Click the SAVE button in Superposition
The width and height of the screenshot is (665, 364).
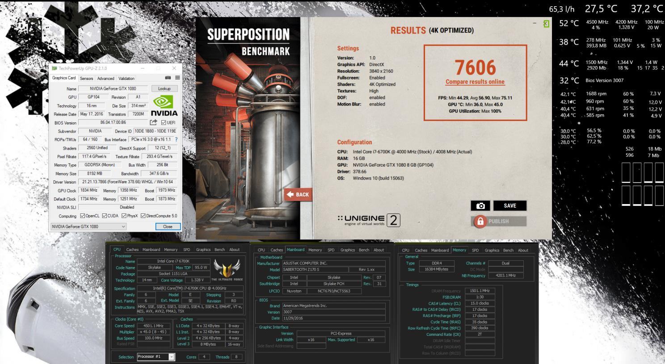[x=510, y=206]
